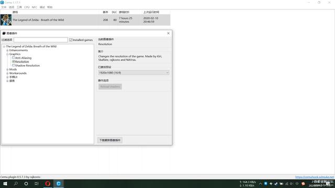The height and width of the screenshot is (188, 335).
Task: Expand Enhancements tree node
Action: pyautogui.click(x=7, y=50)
